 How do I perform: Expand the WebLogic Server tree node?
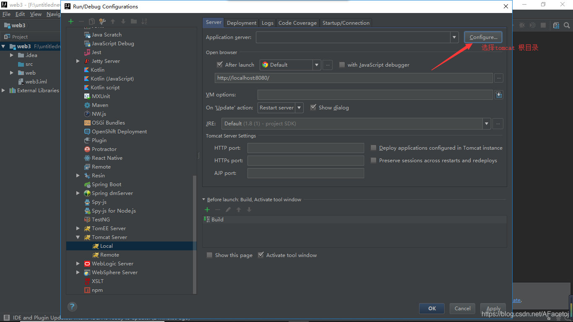pos(78,264)
